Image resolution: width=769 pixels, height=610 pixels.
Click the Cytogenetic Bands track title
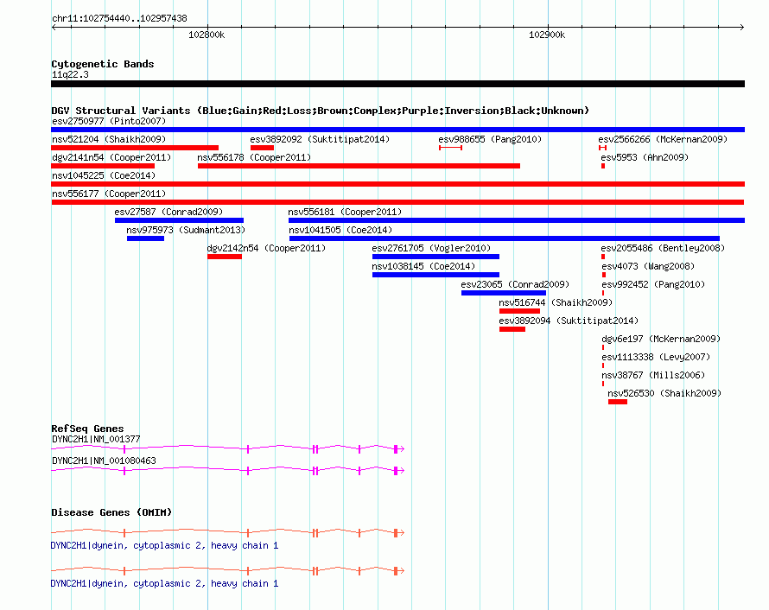[103, 64]
